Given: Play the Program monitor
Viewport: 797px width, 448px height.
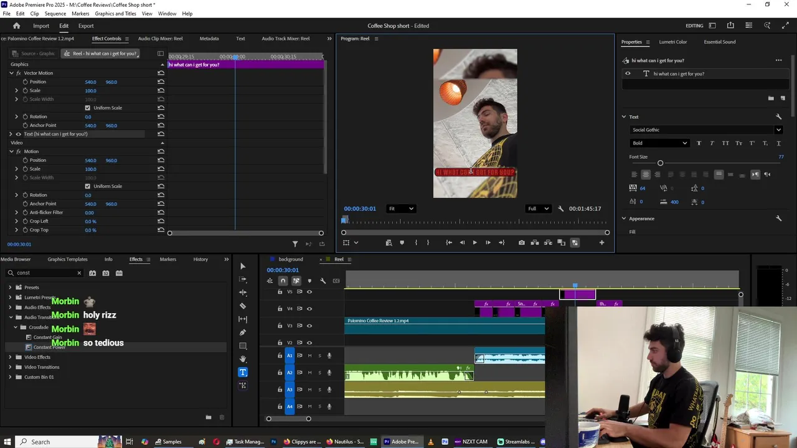Looking at the screenshot, I should (x=474, y=243).
